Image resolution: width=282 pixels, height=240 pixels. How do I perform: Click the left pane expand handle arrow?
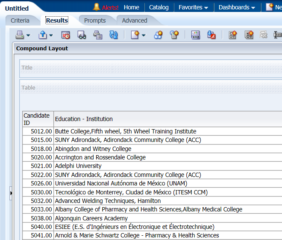coord(11,194)
